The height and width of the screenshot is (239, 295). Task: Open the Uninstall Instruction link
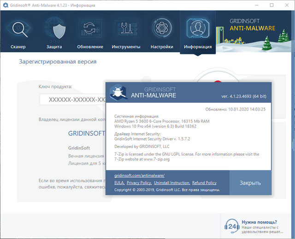coord(172,183)
